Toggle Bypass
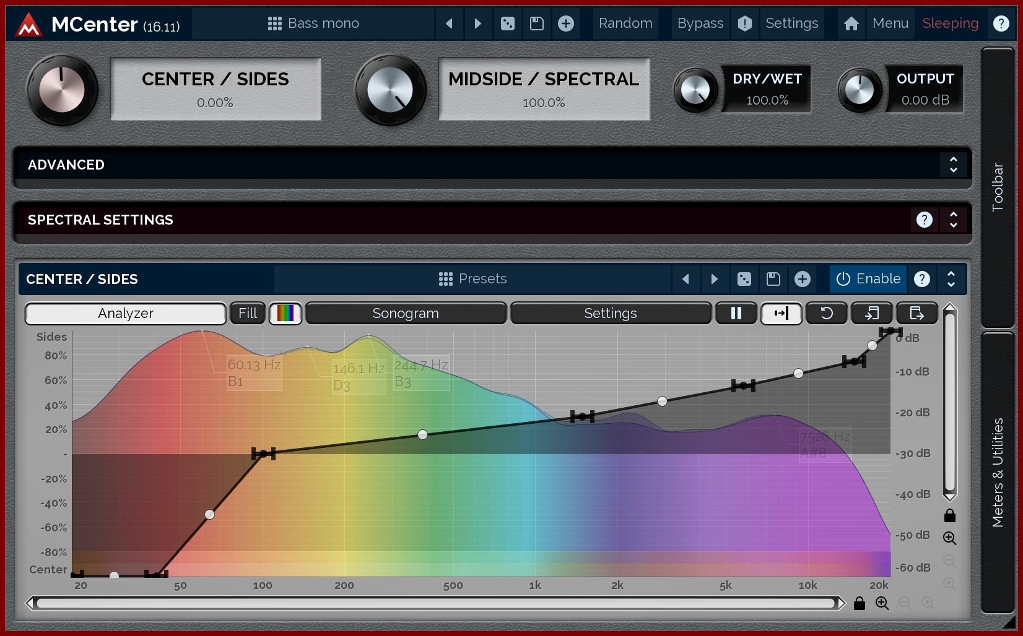The height and width of the screenshot is (636, 1023). click(x=700, y=24)
